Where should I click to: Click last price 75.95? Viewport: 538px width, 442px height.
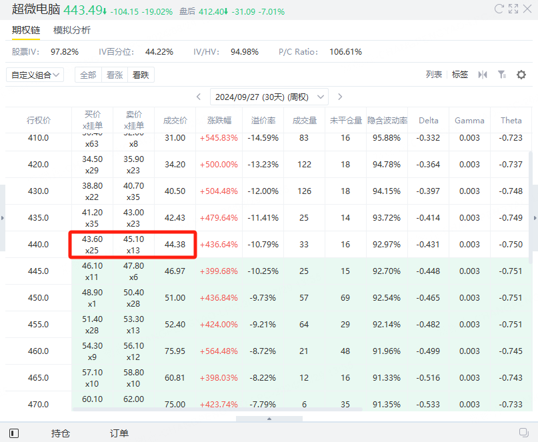tap(175, 351)
